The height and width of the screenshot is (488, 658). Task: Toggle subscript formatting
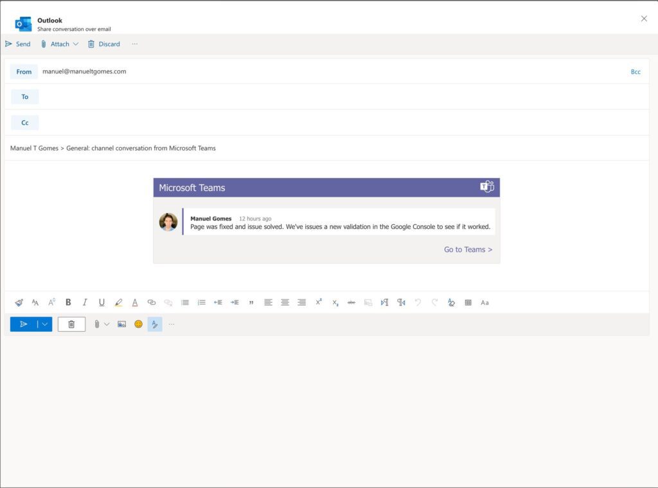[335, 302]
